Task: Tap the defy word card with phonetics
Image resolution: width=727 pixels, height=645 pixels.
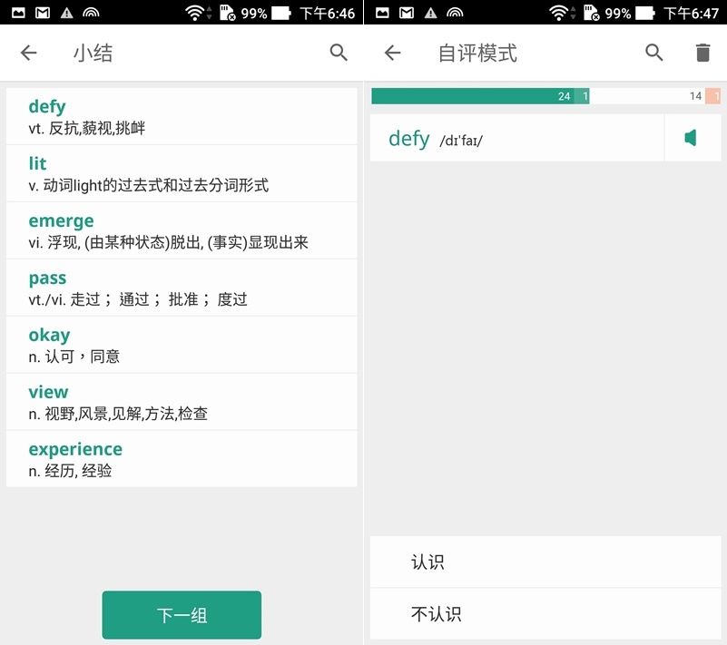Action: click(x=517, y=138)
